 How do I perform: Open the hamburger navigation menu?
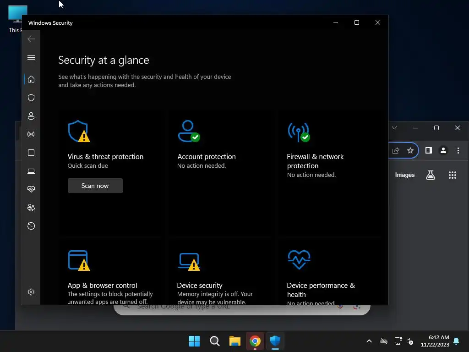pyautogui.click(x=31, y=57)
